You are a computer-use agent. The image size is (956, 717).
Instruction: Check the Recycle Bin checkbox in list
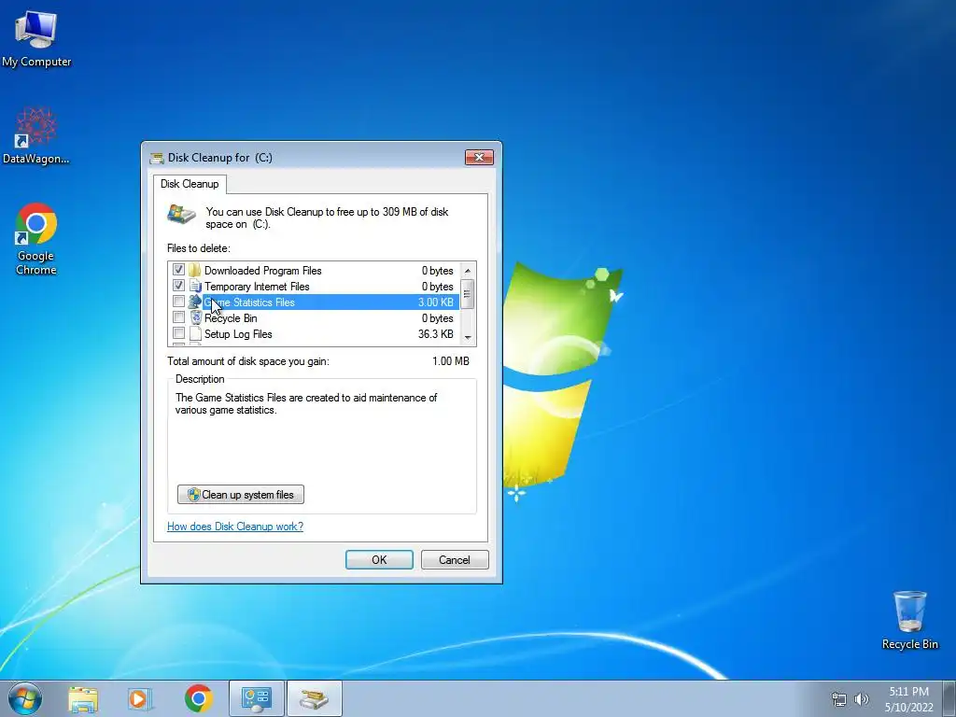(178, 317)
